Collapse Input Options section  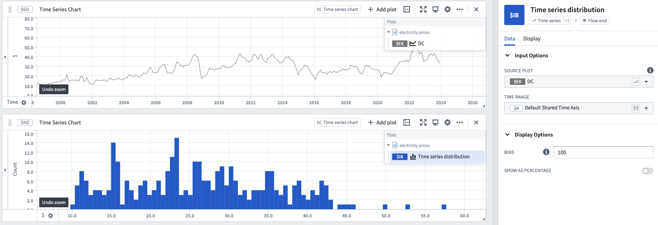point(507,55)
